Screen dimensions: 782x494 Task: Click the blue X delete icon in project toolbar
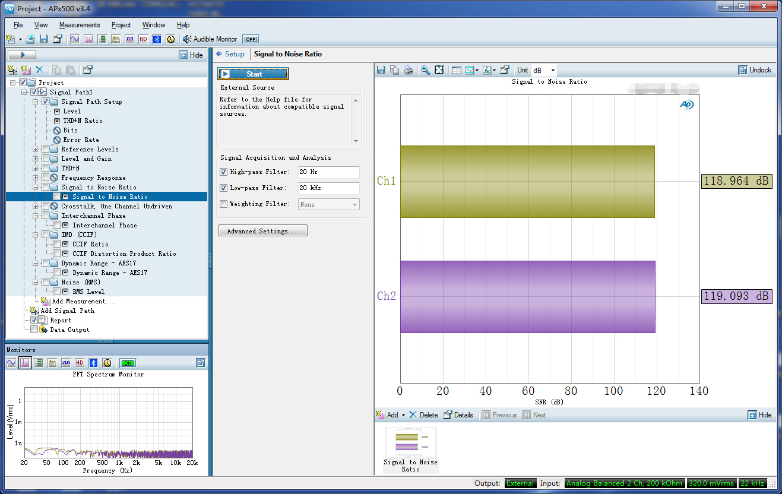tap(40, 70)
